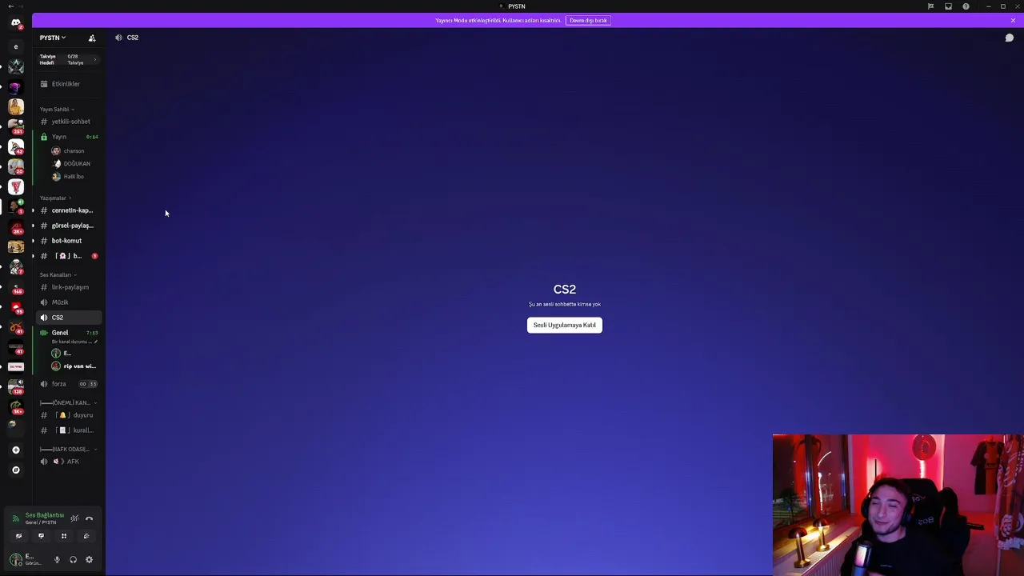
Task: Open the link-paylaşım channel
Action: pyautogui.click(x=69, y=287)
